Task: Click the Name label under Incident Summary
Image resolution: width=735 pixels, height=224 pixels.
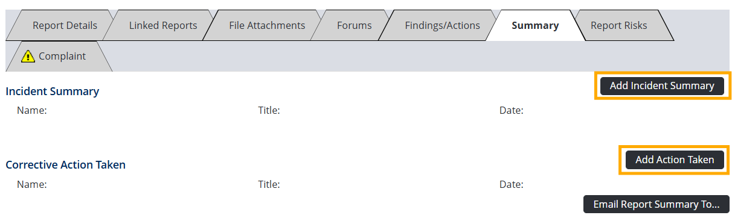Action: click(x=32, y=110)
